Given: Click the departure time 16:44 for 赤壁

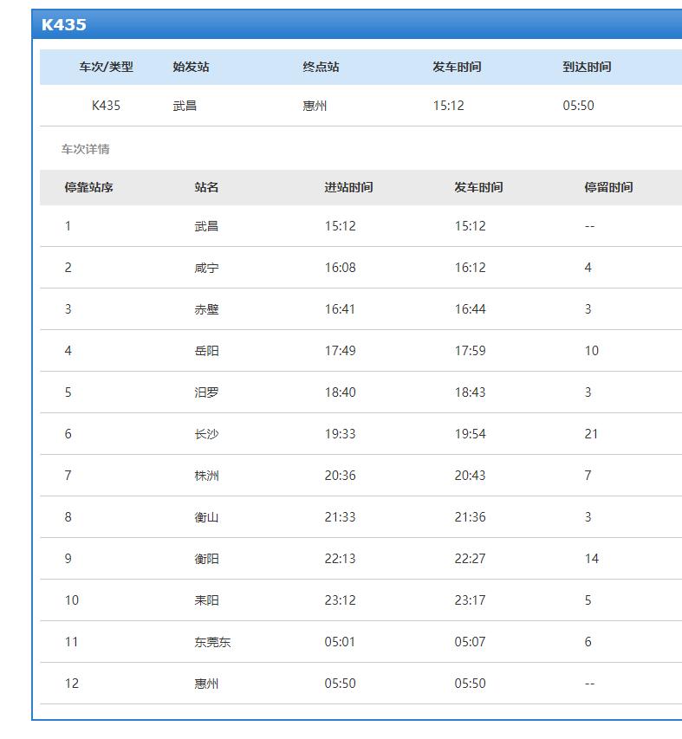Looking at the screenshot, I should pos(470,309).
